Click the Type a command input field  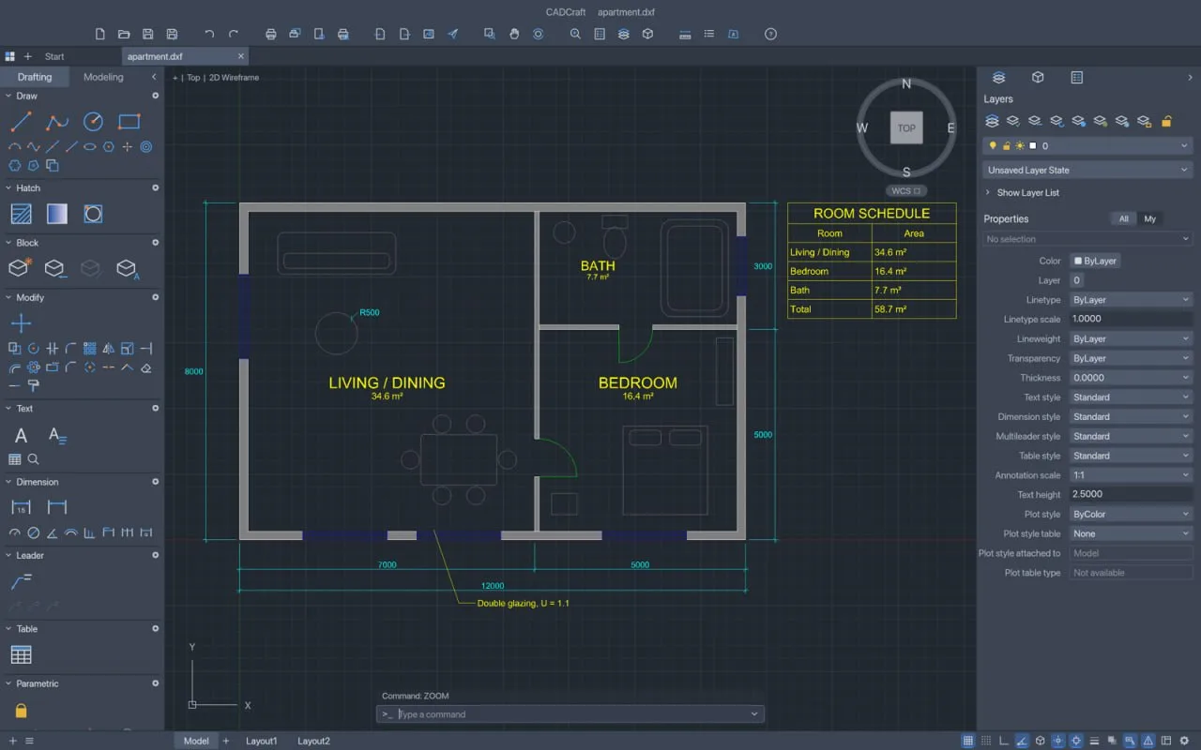pyautogui.click(x=570, y=714)
